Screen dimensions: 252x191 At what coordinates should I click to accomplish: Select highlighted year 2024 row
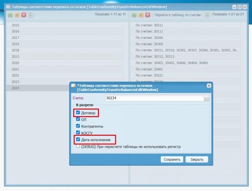tap(38, 88)
